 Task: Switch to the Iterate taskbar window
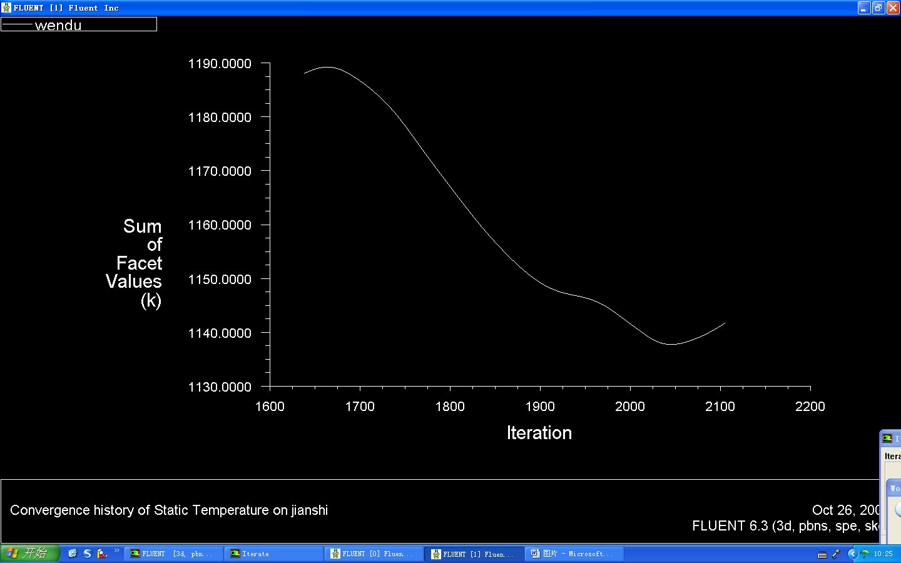(275, 554)
